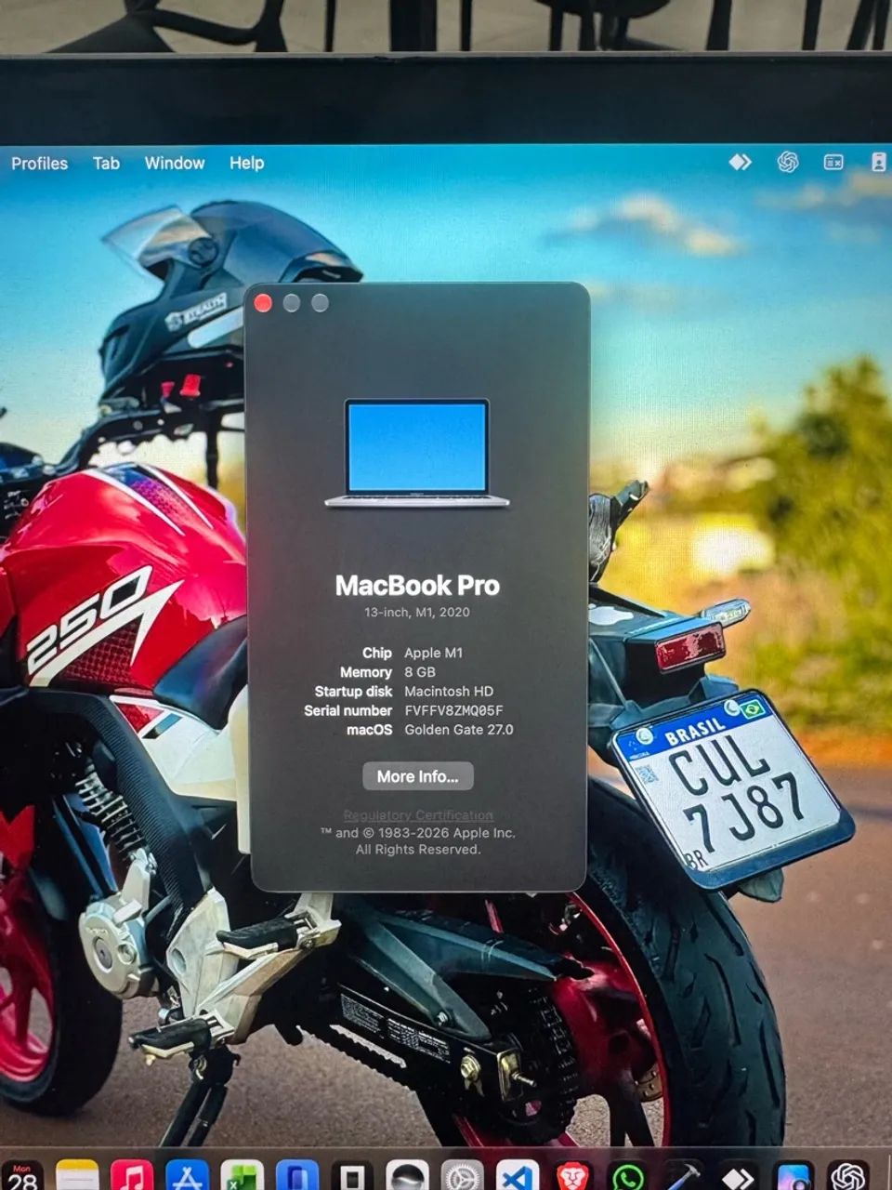Viewport: 892px width, 1190px height.
Task: Launch WhatsApp from the Dock
Action: point(628,1175)
